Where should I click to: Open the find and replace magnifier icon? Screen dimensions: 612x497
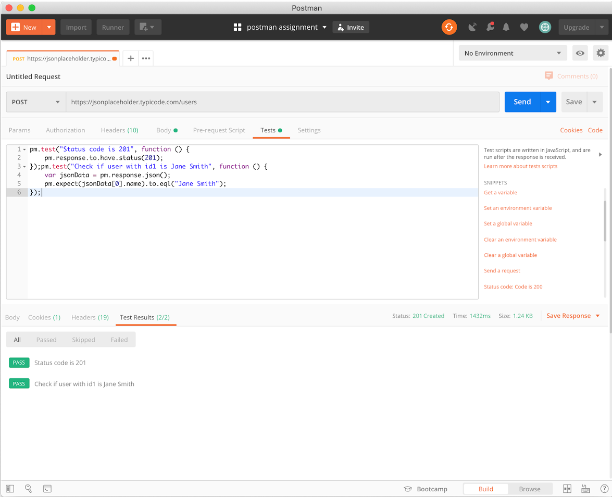28,489
